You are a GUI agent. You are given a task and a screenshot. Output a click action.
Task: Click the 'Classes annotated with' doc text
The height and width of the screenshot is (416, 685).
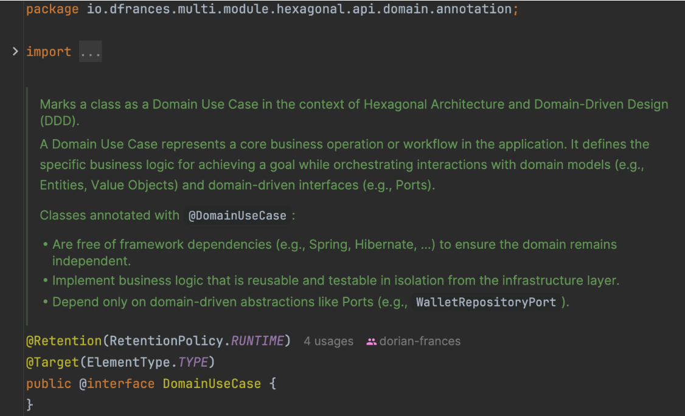pyautogui.click(x=110, y=215)
